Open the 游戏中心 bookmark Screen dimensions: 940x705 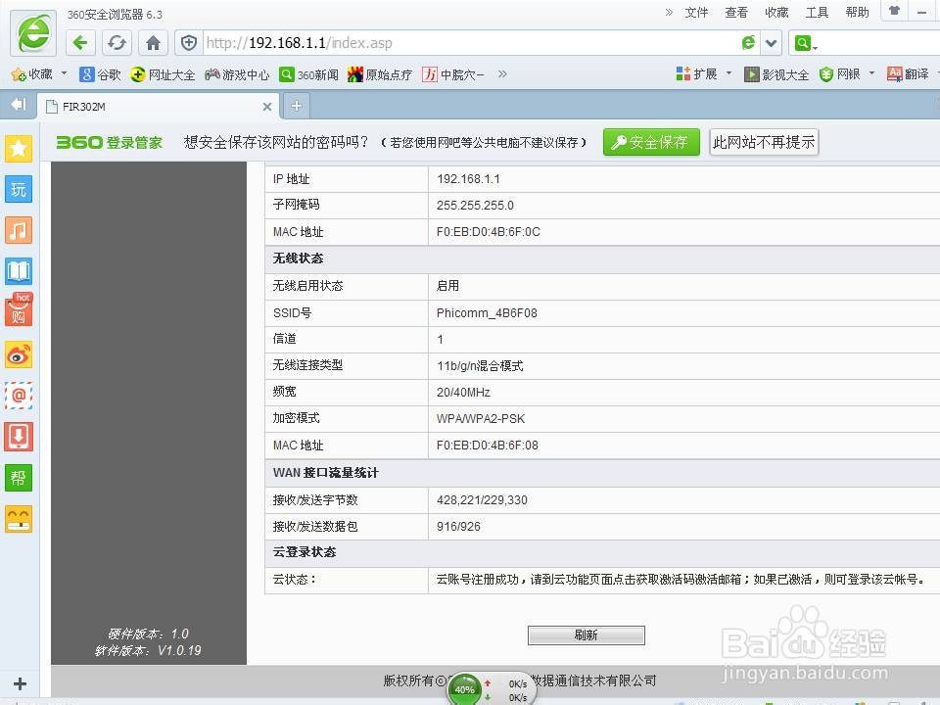tap(237, 74)
